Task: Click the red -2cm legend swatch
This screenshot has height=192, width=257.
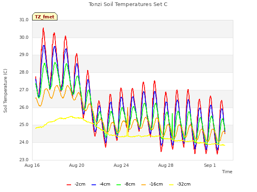Action: 69,185
